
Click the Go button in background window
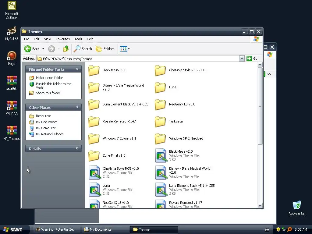[x=267, y=74]
